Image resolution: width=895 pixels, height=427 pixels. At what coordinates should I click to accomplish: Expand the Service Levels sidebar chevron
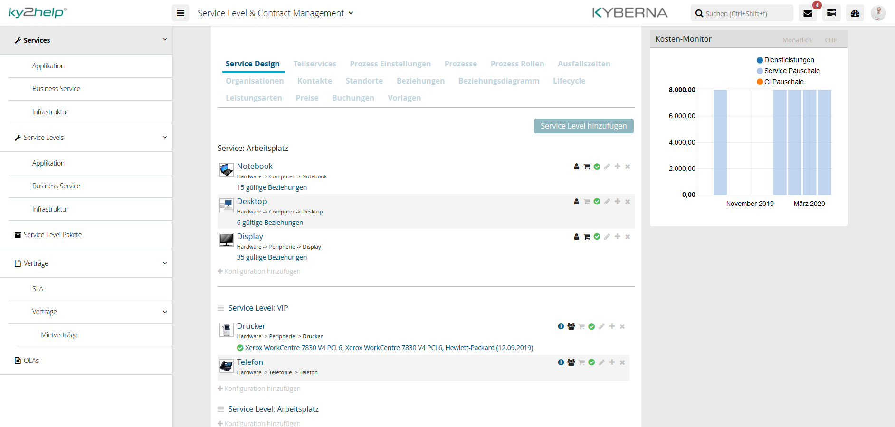165,137
